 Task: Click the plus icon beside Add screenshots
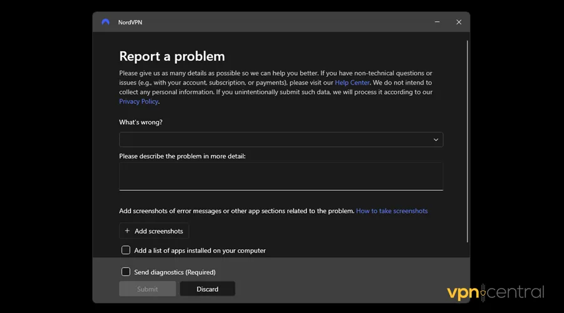127,231
